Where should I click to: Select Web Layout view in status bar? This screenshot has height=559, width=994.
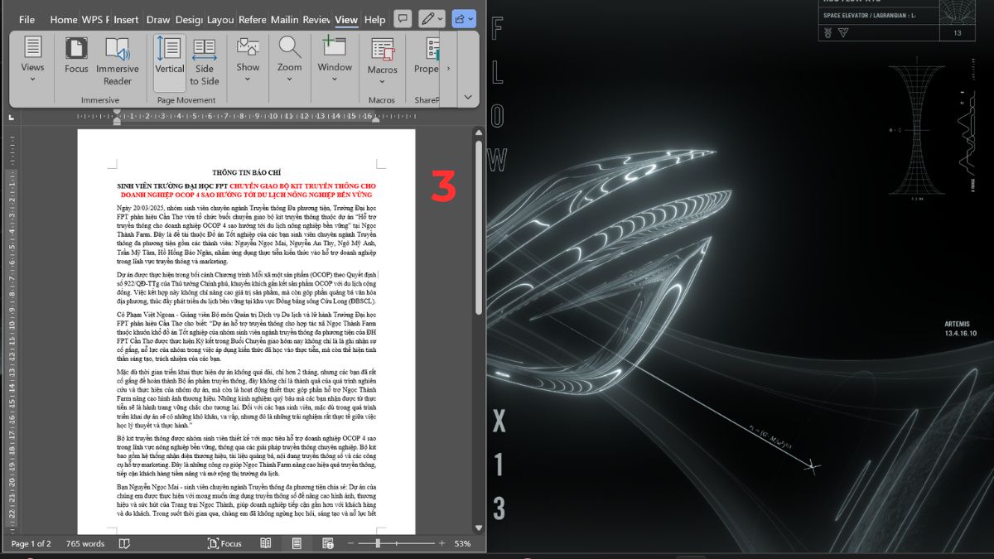pos(327,543)
